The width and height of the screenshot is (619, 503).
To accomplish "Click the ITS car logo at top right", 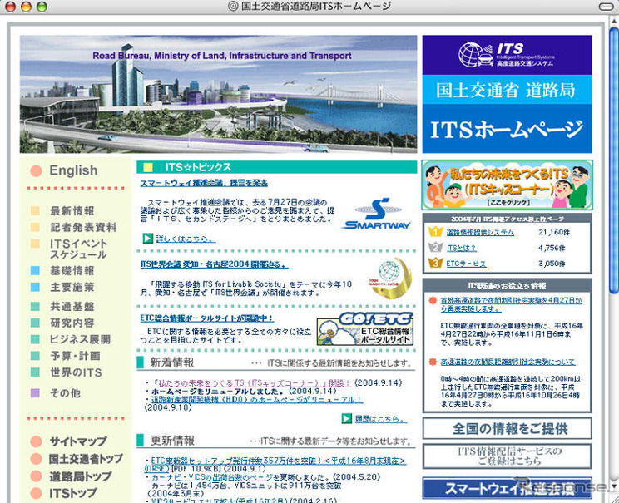I will point(476,54).
